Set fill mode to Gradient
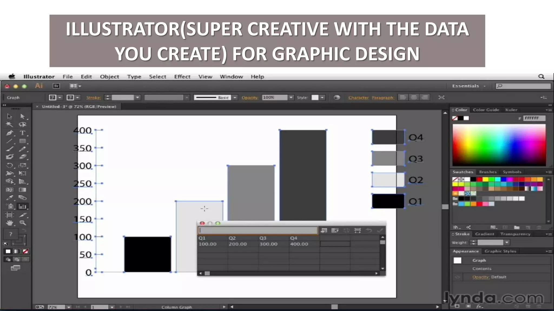554x311 pixels. point(17,251)
